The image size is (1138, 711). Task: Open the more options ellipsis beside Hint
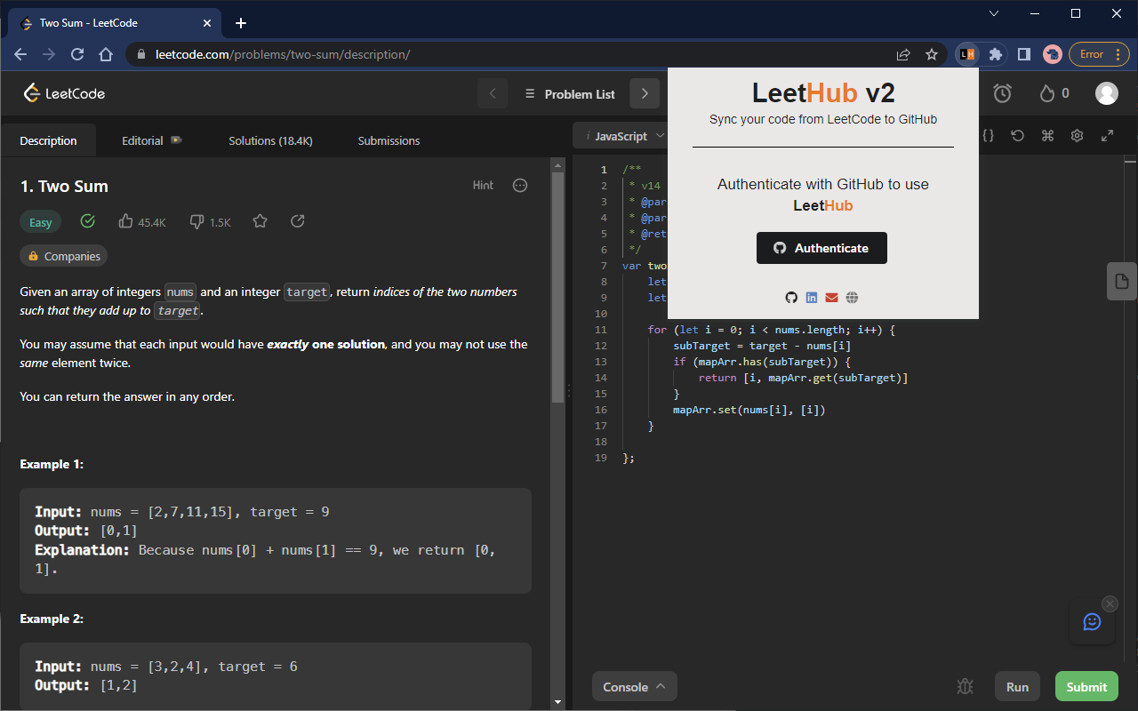click(521, 186)
